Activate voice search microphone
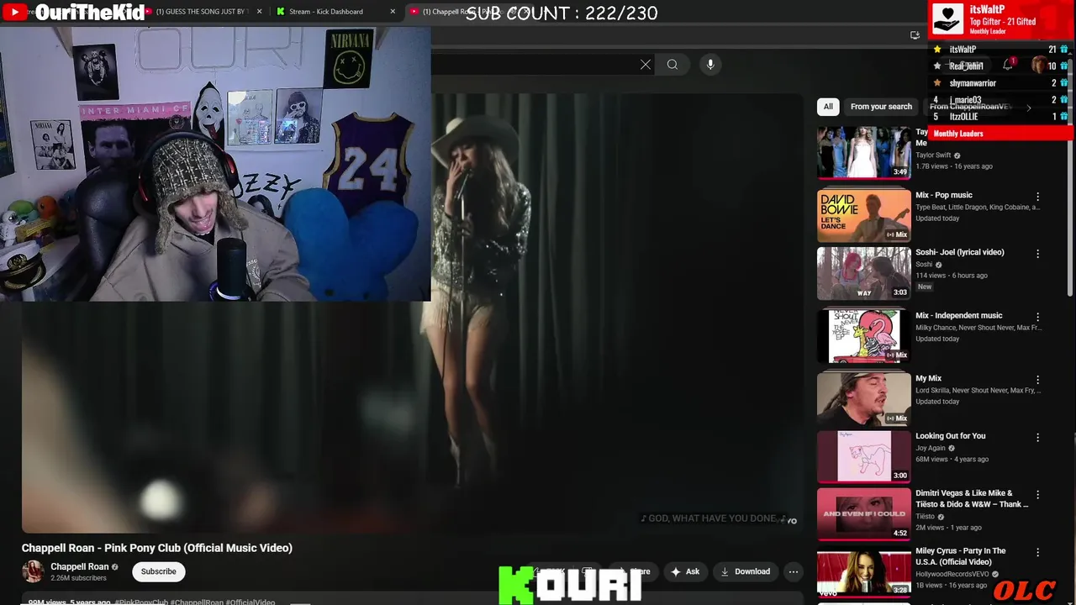The height and width of the screenshot is (605, 1076). 710,65
